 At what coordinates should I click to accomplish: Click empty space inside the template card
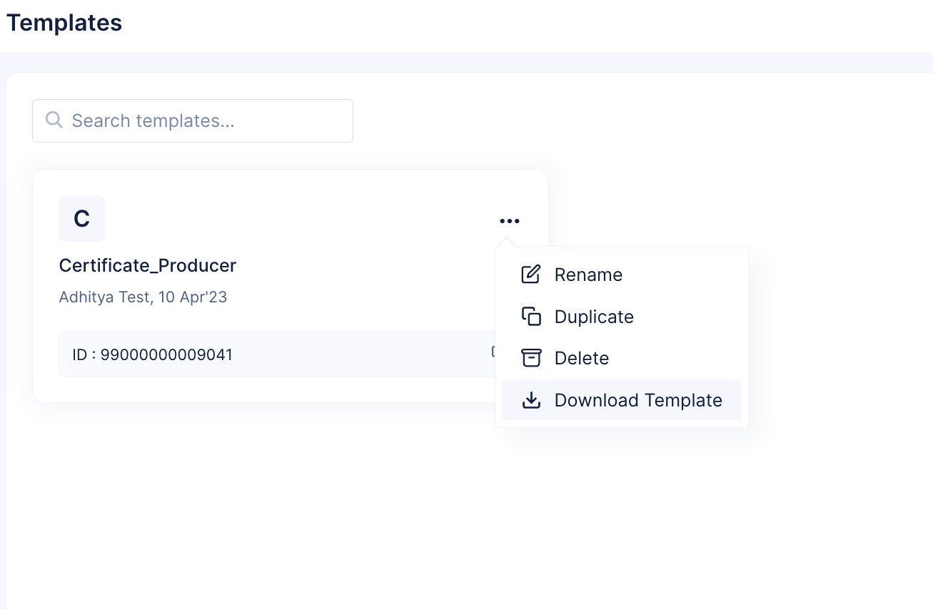[321, 228]
